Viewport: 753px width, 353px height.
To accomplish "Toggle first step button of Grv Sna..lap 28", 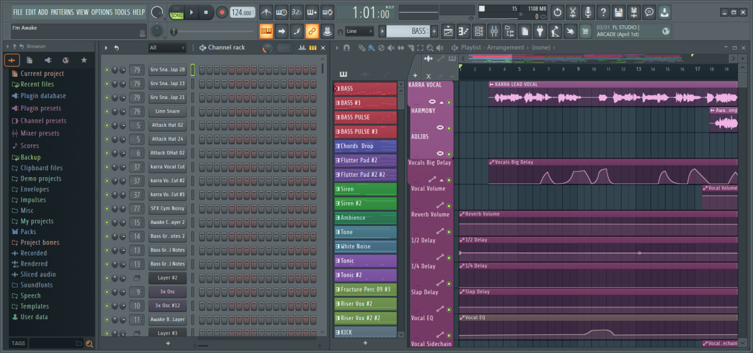I will (x=202, y=70).
